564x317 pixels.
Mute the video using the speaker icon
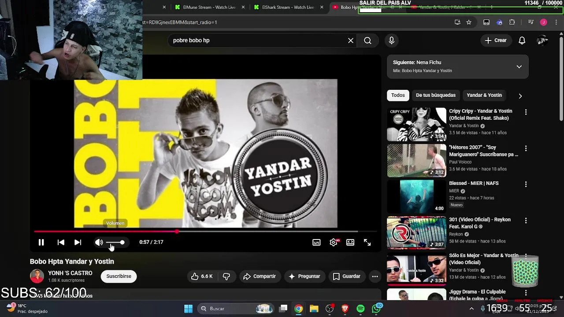pos(99,242)
